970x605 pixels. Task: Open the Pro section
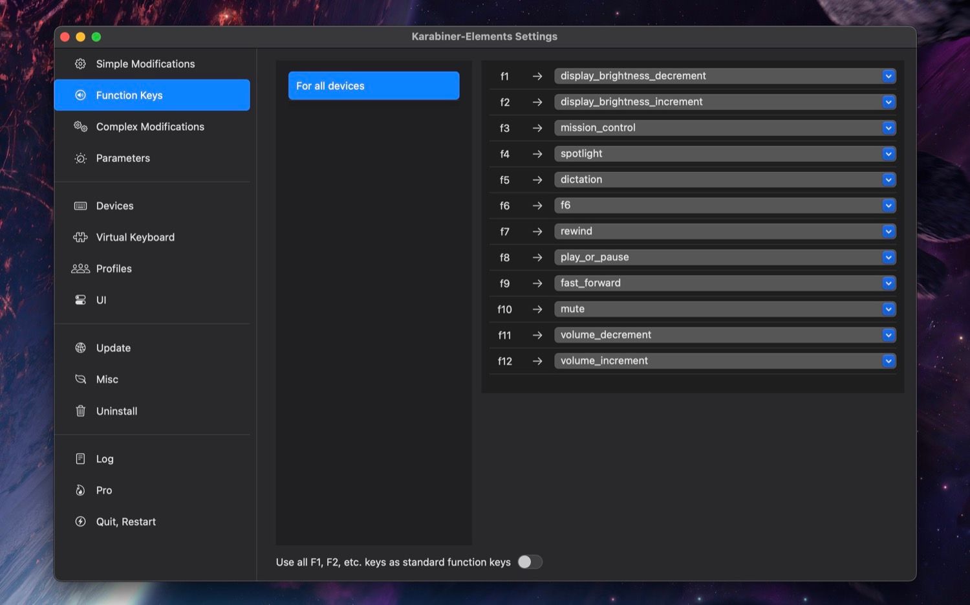point(103,490)
